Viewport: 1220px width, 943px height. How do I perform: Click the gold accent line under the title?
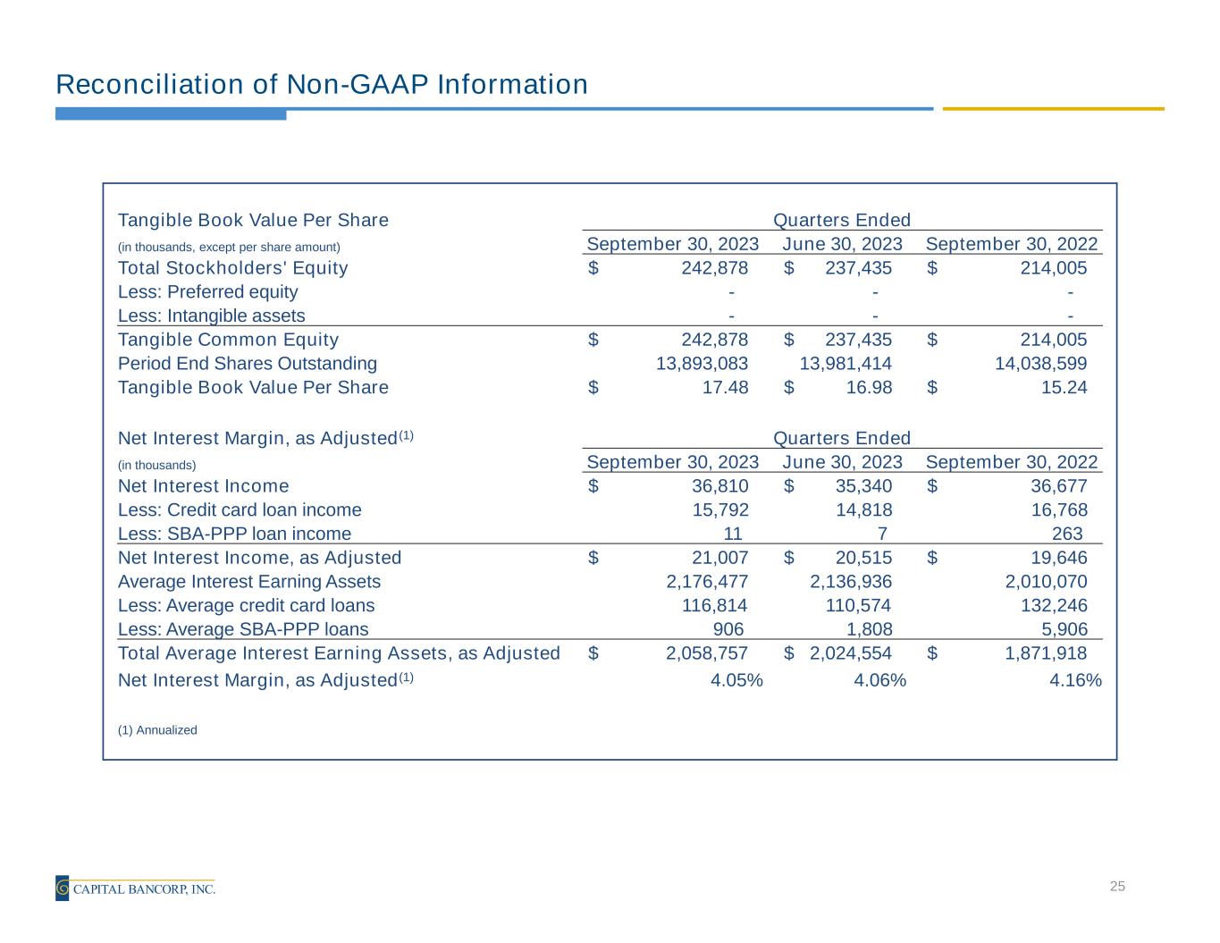click(x=1053, y=109)
